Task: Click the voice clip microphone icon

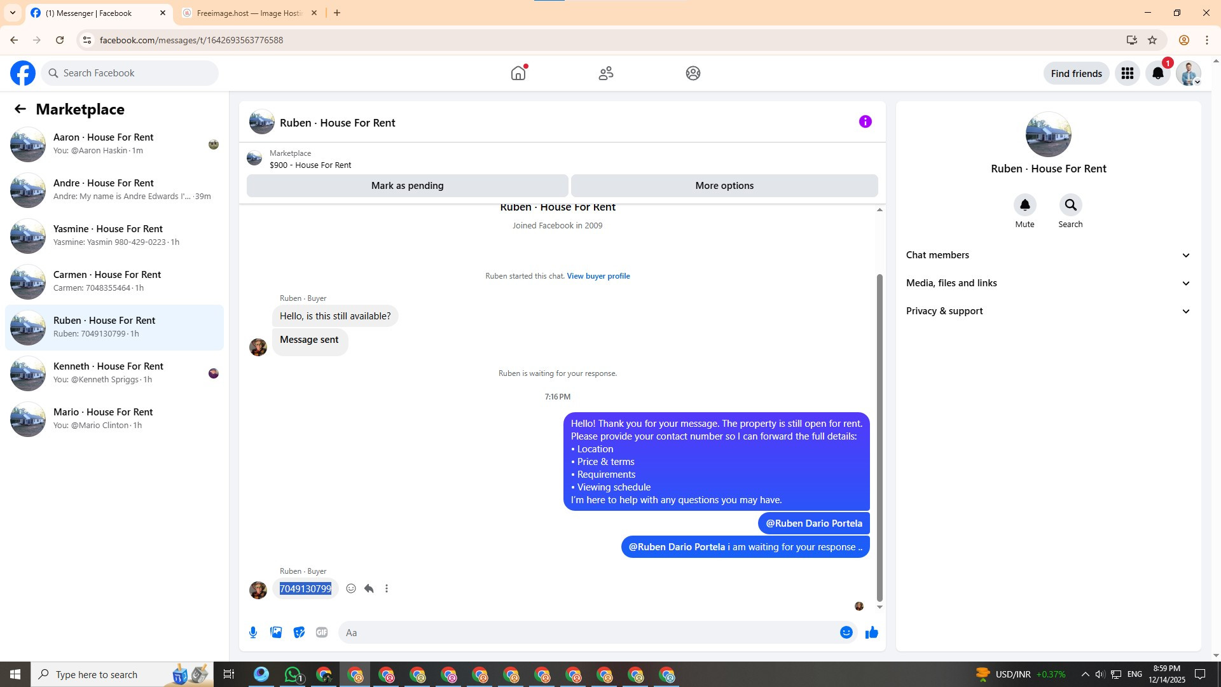Action: pyautogui.click(x=253, y=632)
